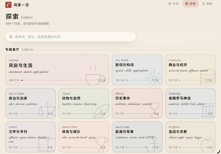221x154 pixels.
Task: Click the person icon beside 我的
Action: click(x=203, y=4)
